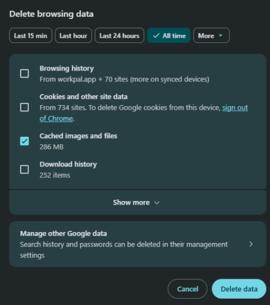The height and width of the screenshot is (305, 270).
Task: Click the Browsing history label
Action: click(x=67, y=68)
